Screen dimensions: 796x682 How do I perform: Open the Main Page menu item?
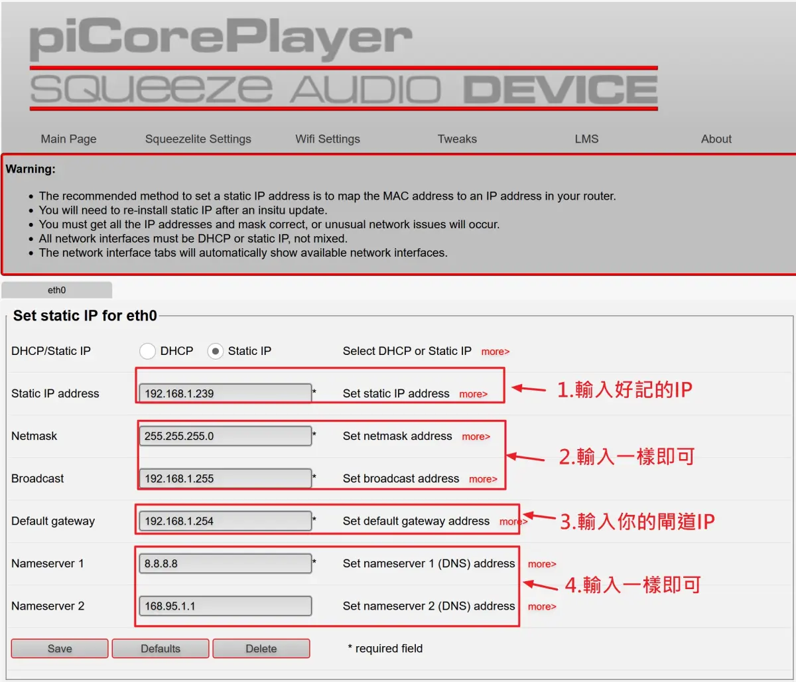click(x=68, y=139)
